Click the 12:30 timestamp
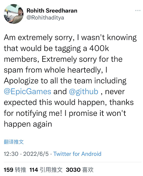 (11, 154)
